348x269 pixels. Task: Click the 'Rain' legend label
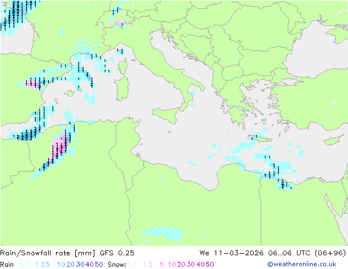(x=7, y=265)
